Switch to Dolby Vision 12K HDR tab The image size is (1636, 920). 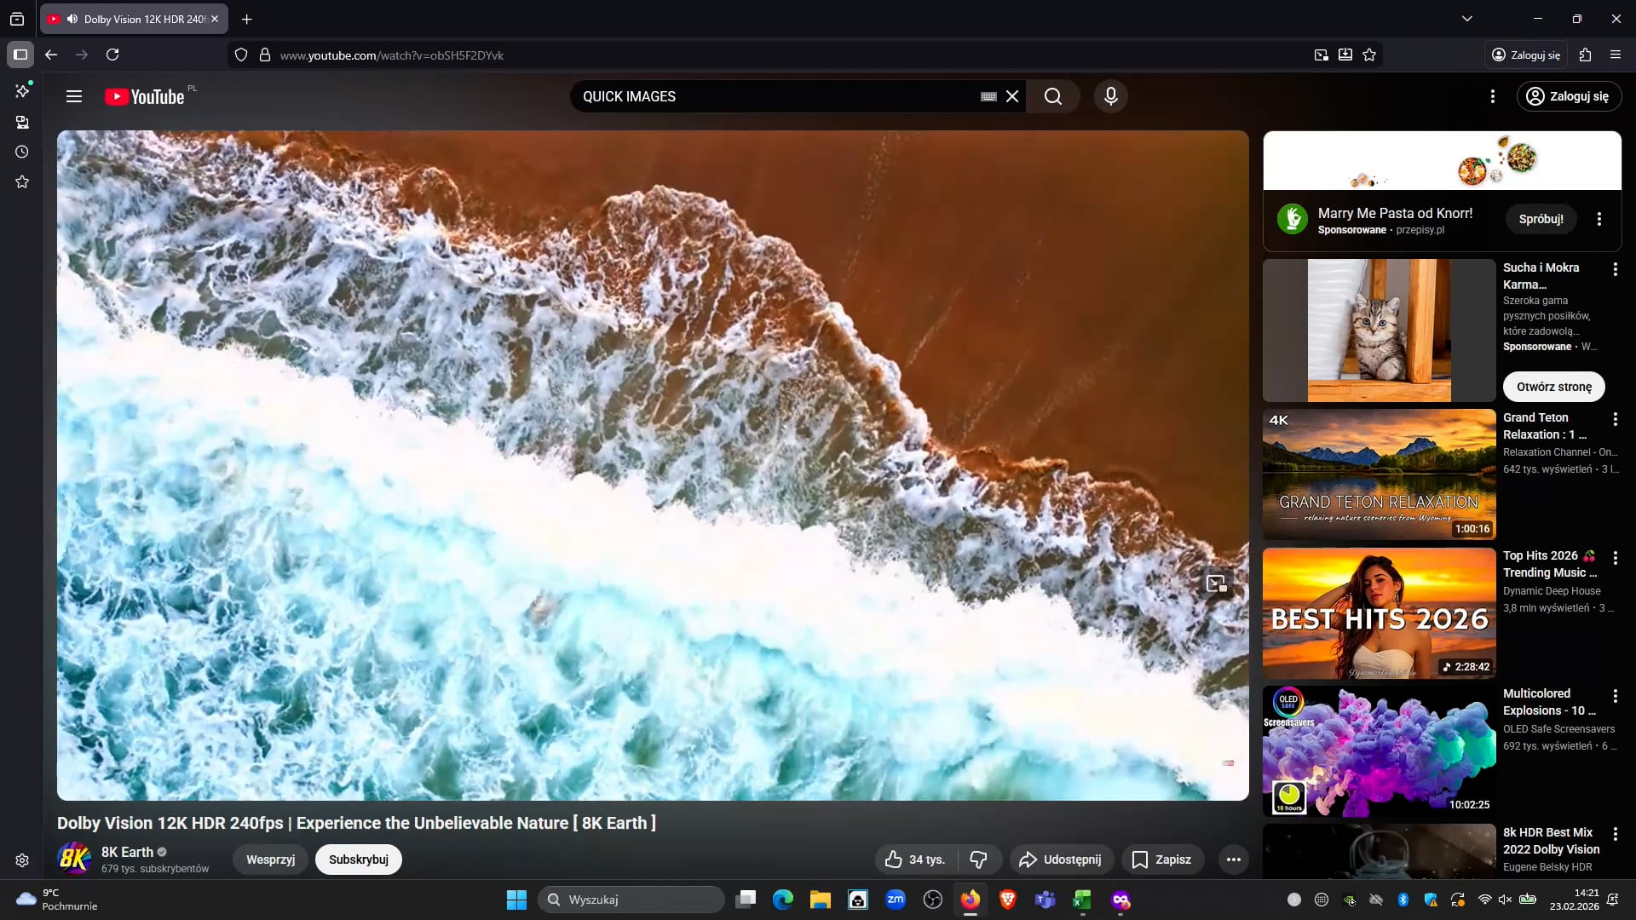[134, 19]
